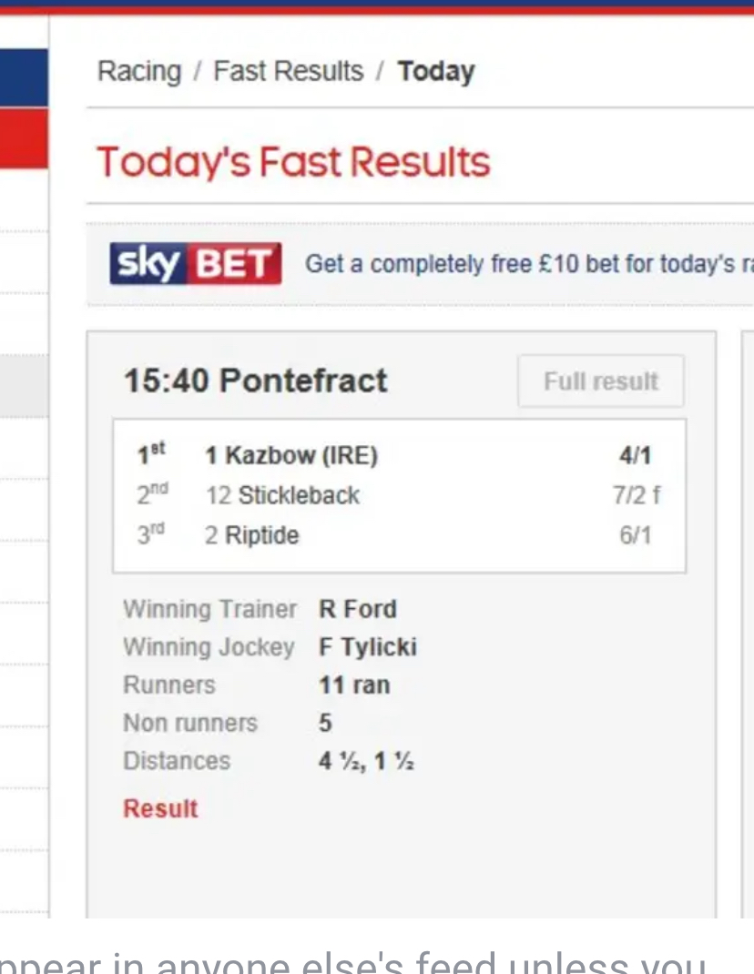Click Stickleback's 7/2 f odds
Screen dimensions: 754x974
tap(637, 495)
